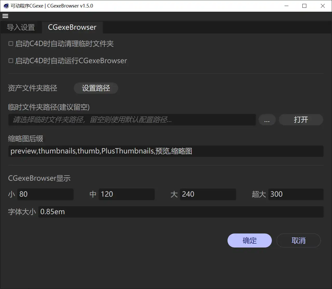Click the CGexeBrowser显示 section heading
Image resolution: width=332 pixels, height=289 pixels.
pyautogui.click(x=39, y=178)
